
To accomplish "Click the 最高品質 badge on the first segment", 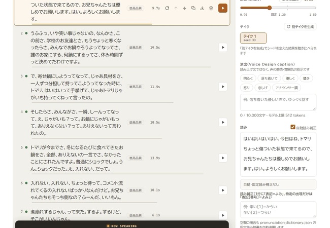I will coord(136,9).
